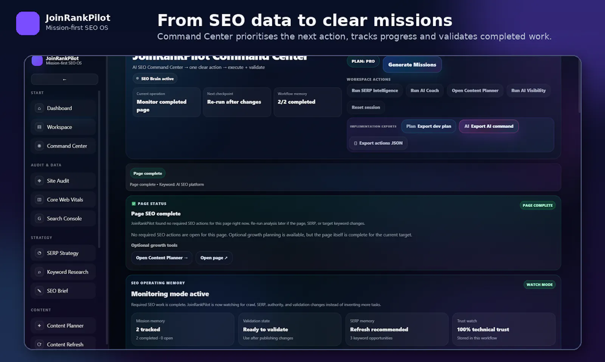Click the SERP Strategy icon
The width and height of the screenshot is (605, 362).
click(x=39, y=253)
